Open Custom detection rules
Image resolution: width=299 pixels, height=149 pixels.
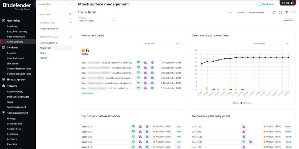click(19, 69)
